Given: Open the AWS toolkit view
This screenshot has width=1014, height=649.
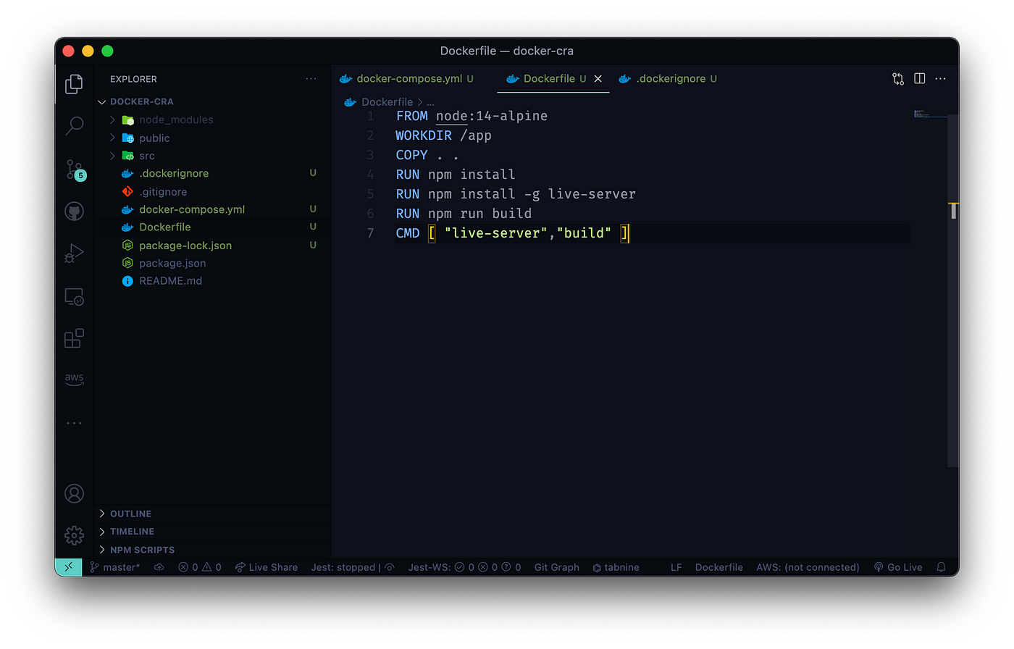Looking at the screenshot, I should (74, 379).
